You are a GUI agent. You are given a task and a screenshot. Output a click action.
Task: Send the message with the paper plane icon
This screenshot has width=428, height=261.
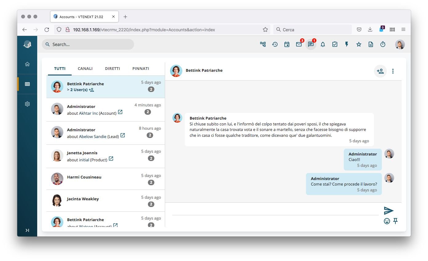(389, 211)
